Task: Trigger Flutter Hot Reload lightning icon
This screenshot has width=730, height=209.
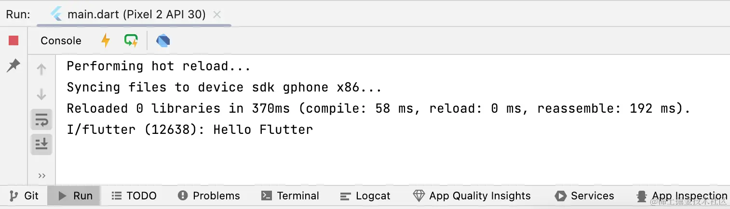Action: [106, 41]
